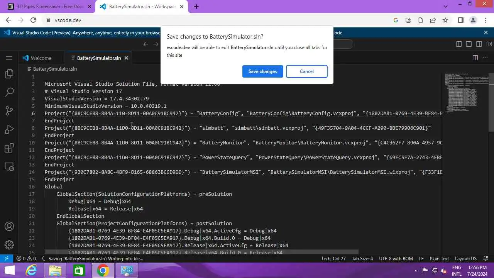
Task: Open the Chrome side panel
Action: pos(461,20)
